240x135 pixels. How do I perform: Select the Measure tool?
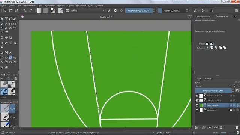(x=6, y=52)
